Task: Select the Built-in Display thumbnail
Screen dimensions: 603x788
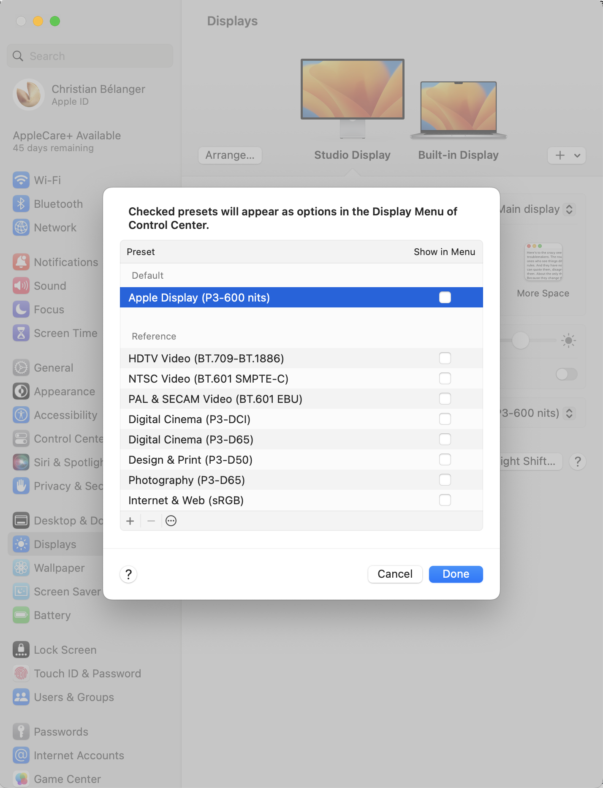Action: 459,110
